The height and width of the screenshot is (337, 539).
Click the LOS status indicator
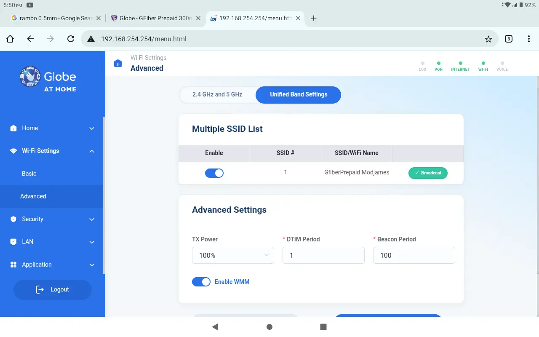[422, 66]
